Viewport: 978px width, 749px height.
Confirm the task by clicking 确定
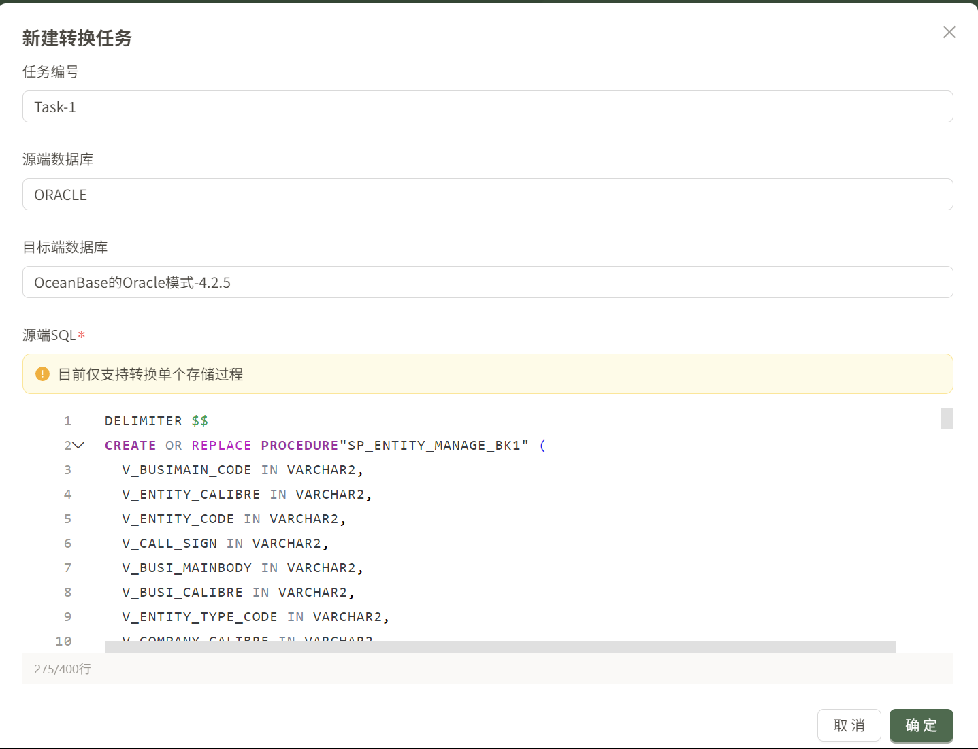click(x=921, y=725)
